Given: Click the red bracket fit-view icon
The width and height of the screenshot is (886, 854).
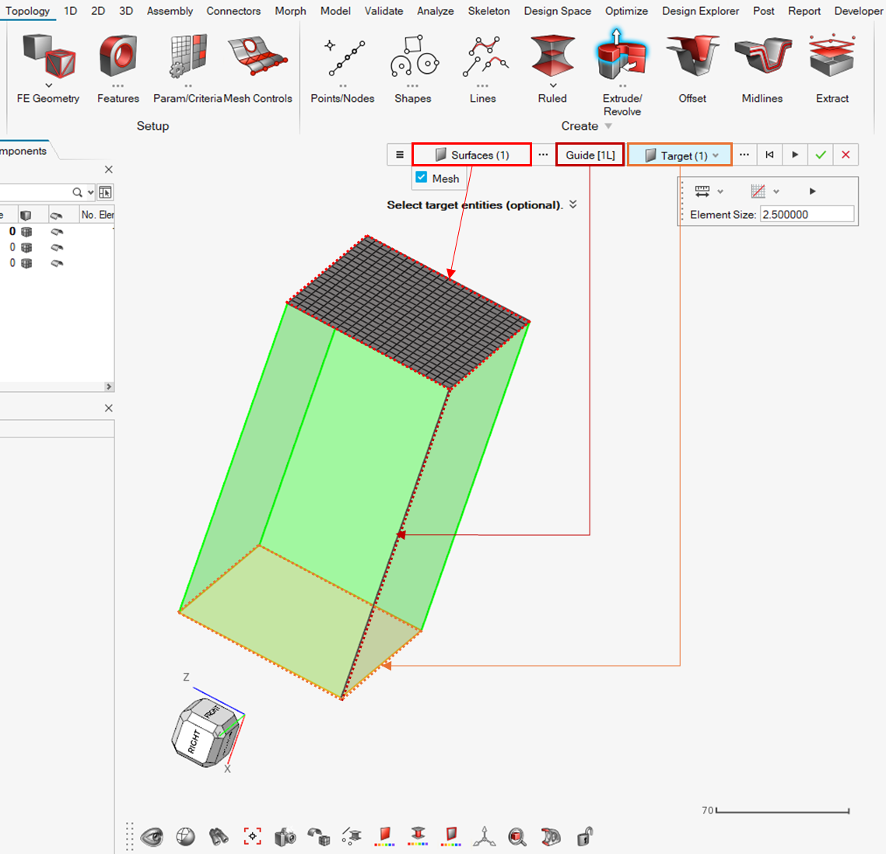Looking at the screenshot, I should click(252, 836).
